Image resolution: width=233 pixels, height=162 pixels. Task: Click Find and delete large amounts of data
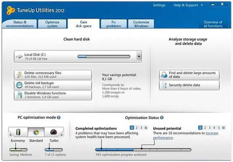189,75
